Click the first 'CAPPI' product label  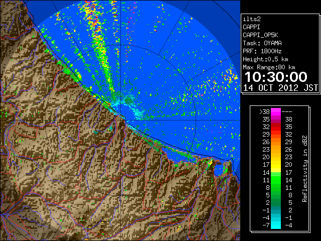251,27
